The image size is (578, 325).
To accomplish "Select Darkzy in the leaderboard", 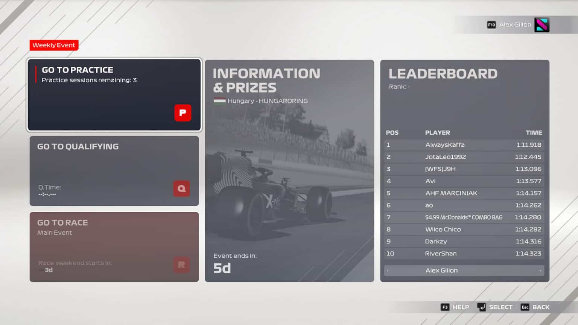I will click(x=435, y=241).
